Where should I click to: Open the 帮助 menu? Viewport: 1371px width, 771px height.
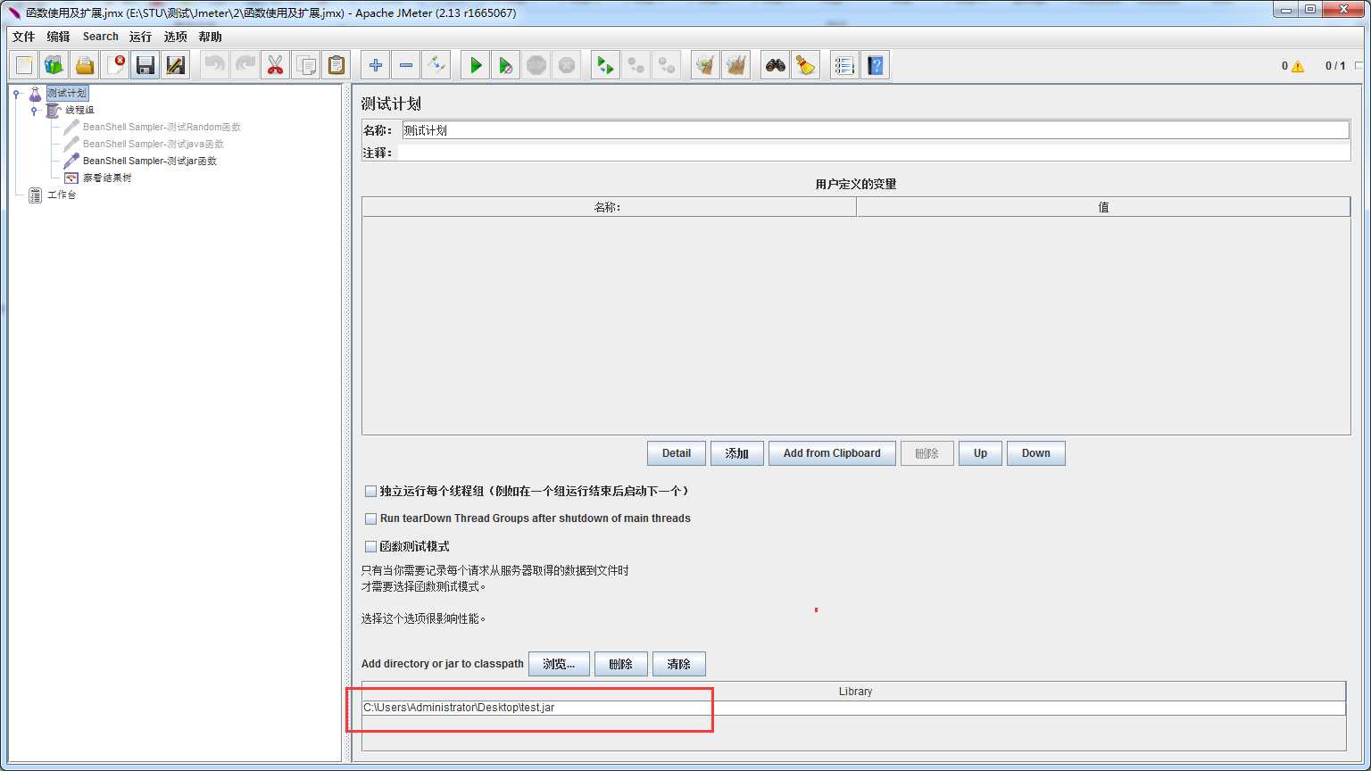211,37
